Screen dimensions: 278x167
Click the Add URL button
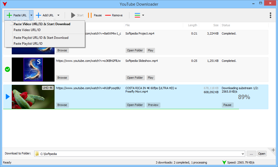pos(45,15)
